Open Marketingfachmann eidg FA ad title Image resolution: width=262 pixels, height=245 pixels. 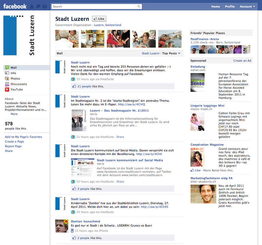(211, 178)
